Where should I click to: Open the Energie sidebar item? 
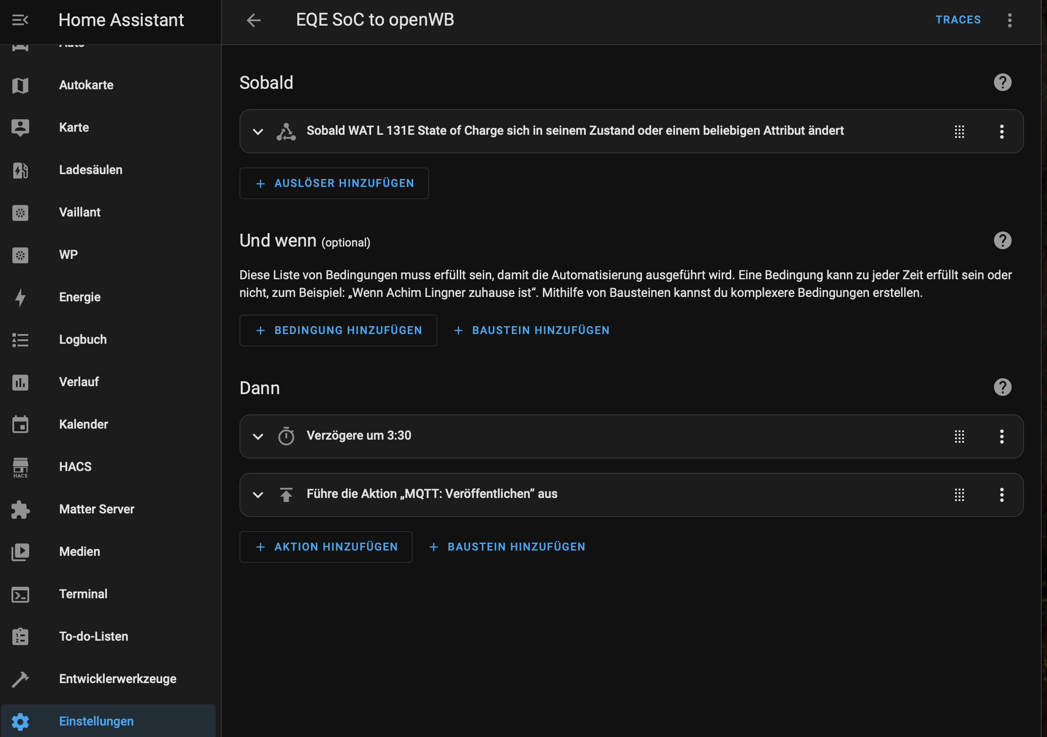pos(80,297)
